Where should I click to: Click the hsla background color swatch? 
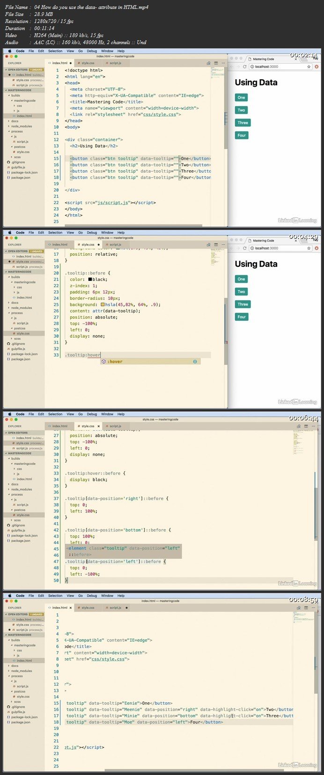[103, 304]
